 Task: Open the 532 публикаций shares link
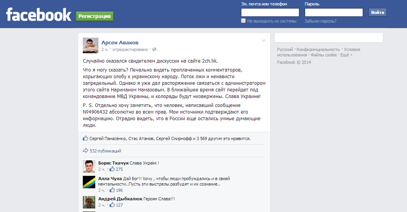(x=105, y=151)
